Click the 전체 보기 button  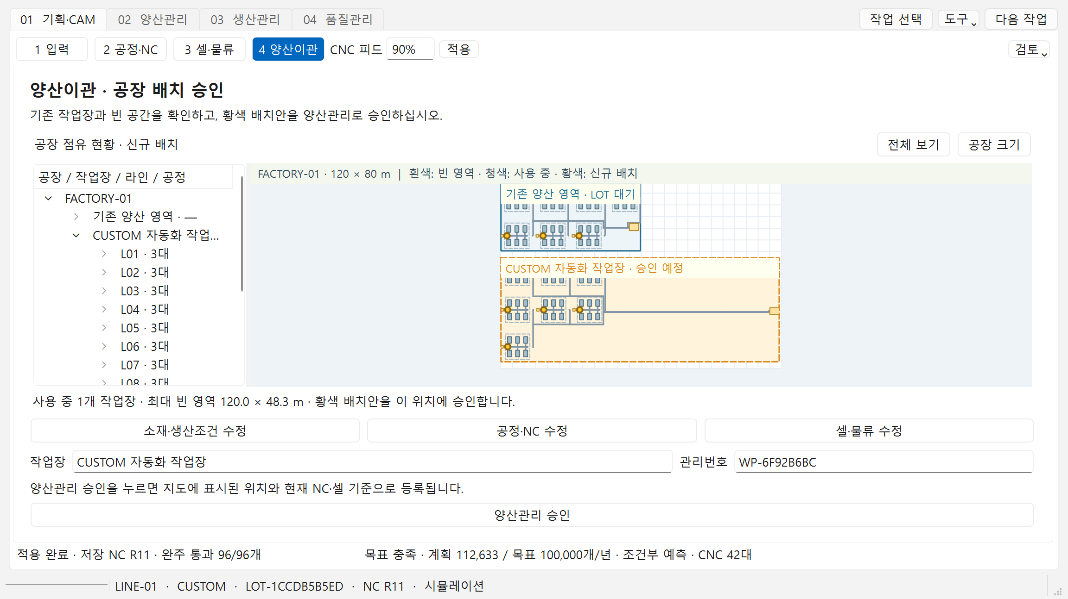[914, 144]
